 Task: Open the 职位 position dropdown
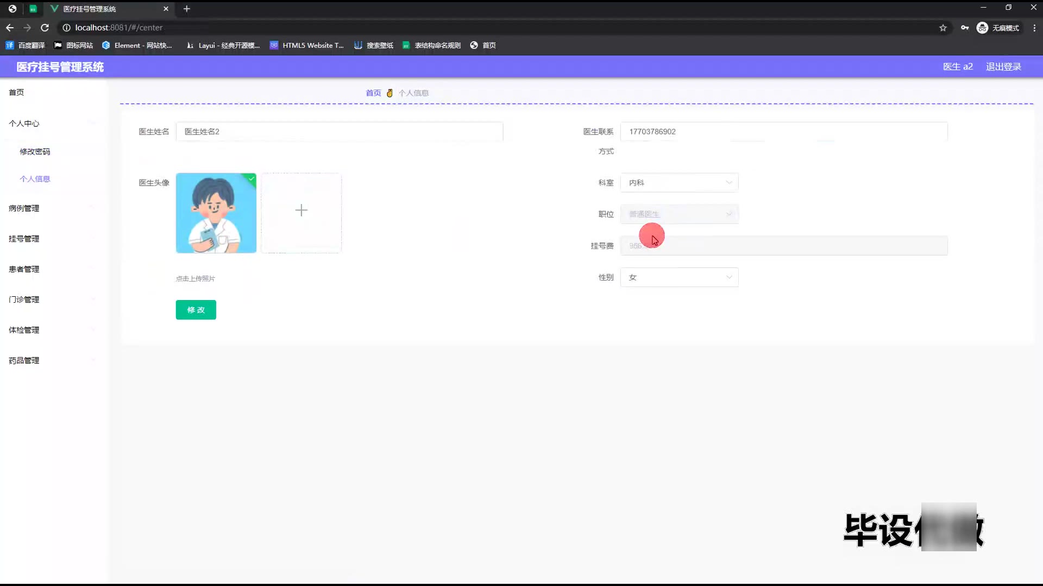click(679, 214)
